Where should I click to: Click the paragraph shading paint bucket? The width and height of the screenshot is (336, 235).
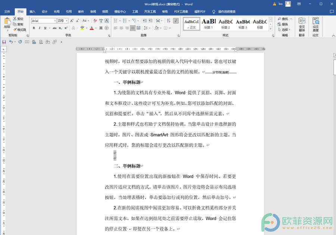point(156,28)
